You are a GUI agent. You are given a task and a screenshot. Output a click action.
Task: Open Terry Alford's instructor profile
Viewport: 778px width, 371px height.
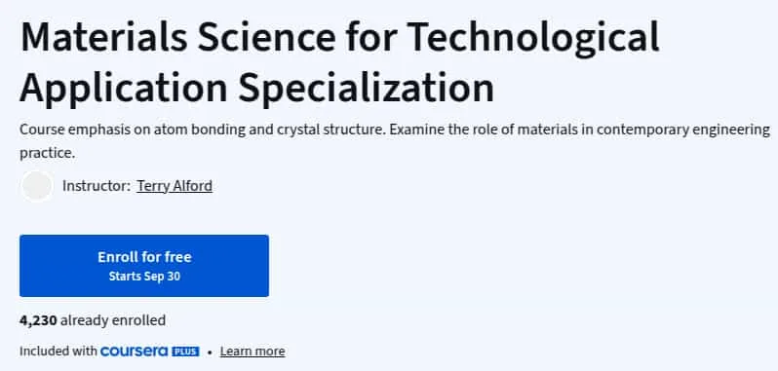pos(175,186)
